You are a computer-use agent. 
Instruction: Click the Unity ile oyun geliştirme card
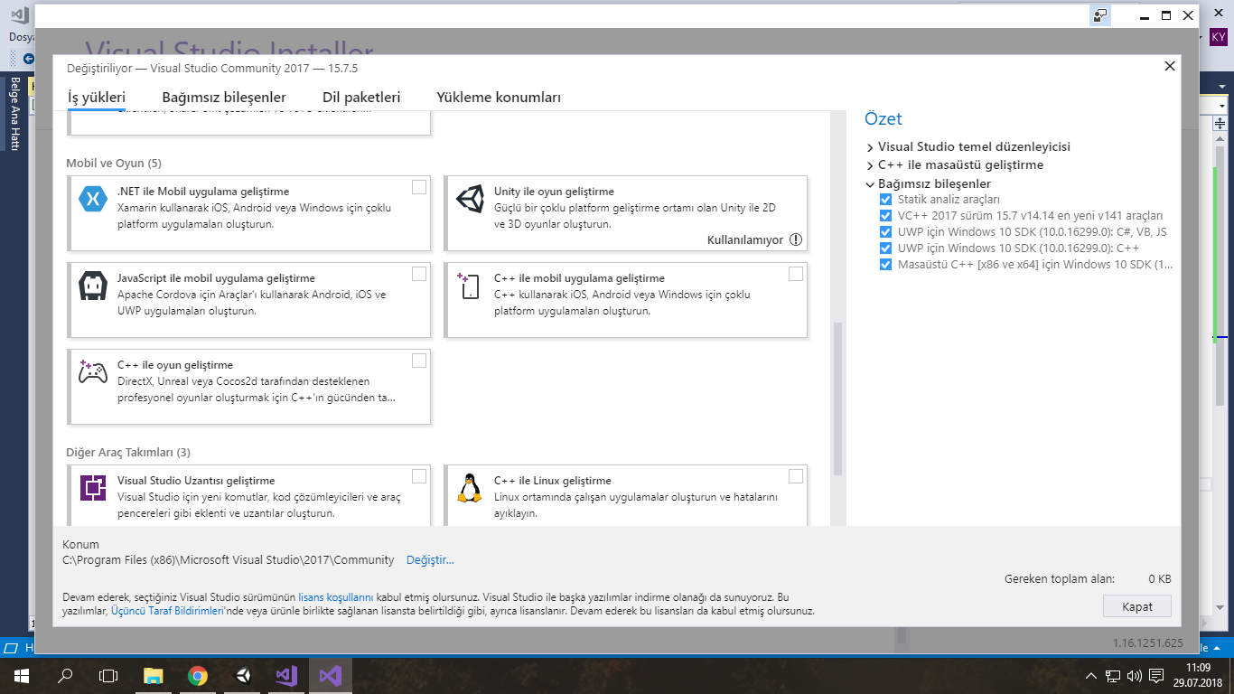[626, 213]
